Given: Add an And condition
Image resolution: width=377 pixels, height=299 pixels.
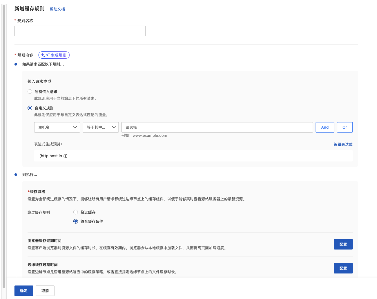Looking at the screenshot, I should [x=325, y=127].
